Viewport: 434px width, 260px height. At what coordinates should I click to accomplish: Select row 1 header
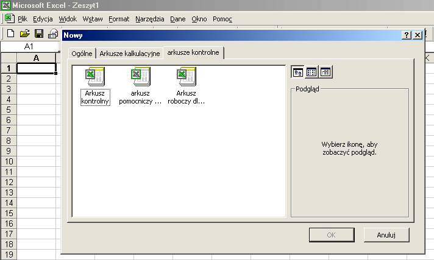pyautogui.click(x=9, y=68)
